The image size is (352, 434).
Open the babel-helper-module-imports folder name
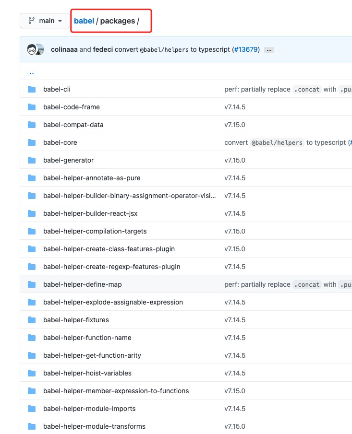coord(89,409)
